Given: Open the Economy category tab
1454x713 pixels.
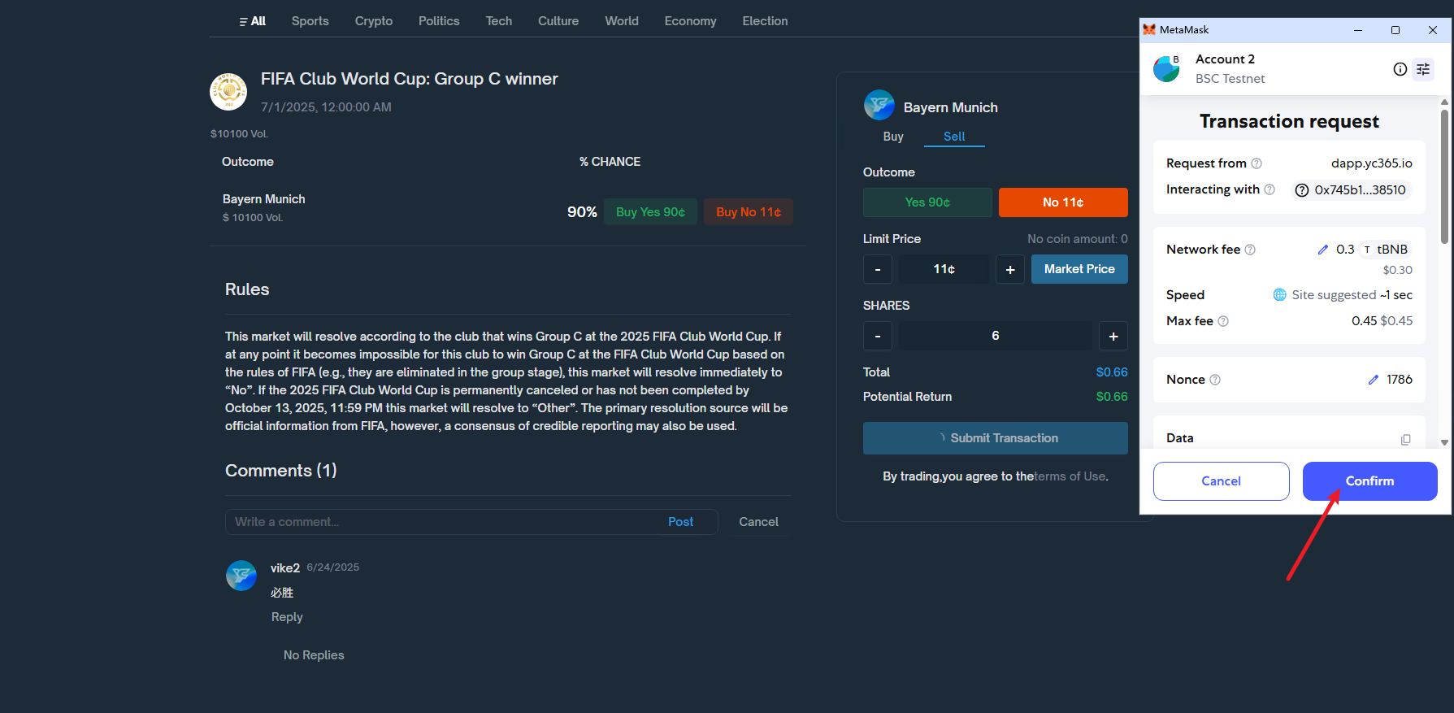Looking at the screenshot, I should [691, 21].
